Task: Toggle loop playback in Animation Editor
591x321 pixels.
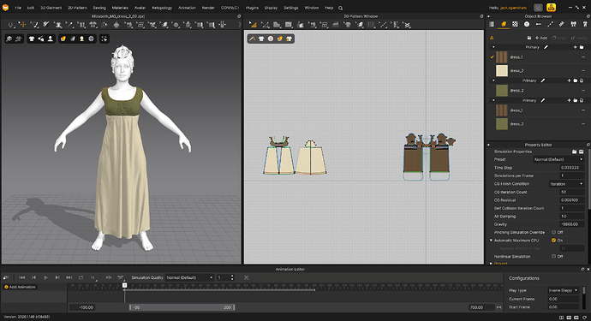Action: tap(81, 277)
